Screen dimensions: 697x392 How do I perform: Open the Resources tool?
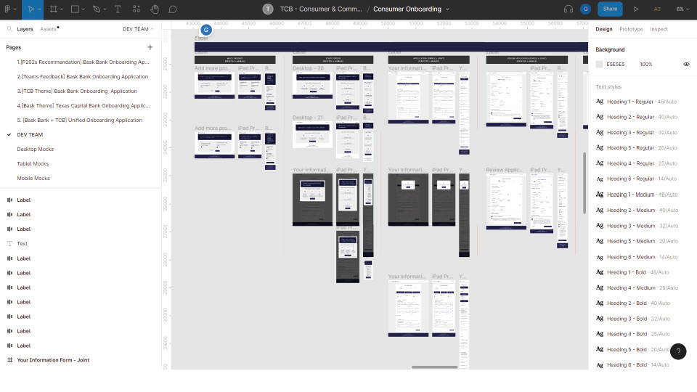tap(136, 9)
